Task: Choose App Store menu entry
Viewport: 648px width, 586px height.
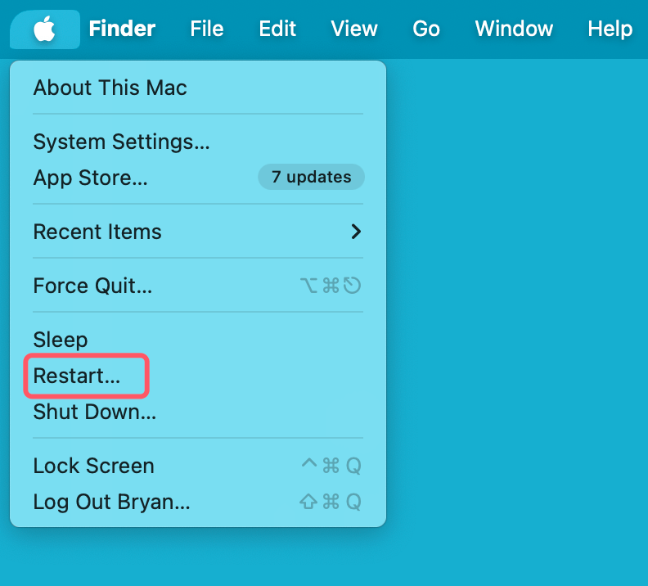Action: tap(90, 178)
